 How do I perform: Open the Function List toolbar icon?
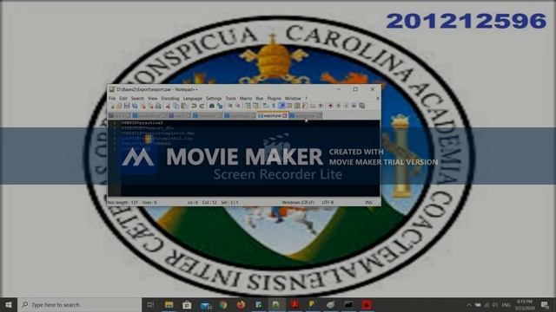(x=305, y=106)
